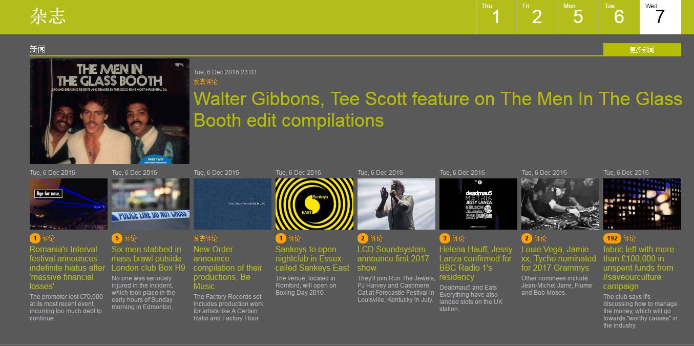Click the 192 comment count badge
The image size is (694, 346).
(612, 238)
